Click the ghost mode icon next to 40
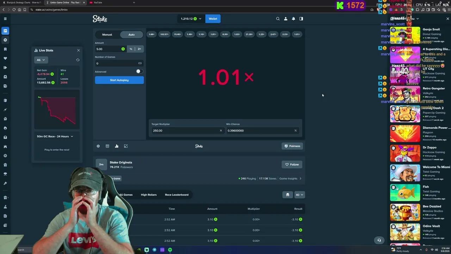 [288, 195]
